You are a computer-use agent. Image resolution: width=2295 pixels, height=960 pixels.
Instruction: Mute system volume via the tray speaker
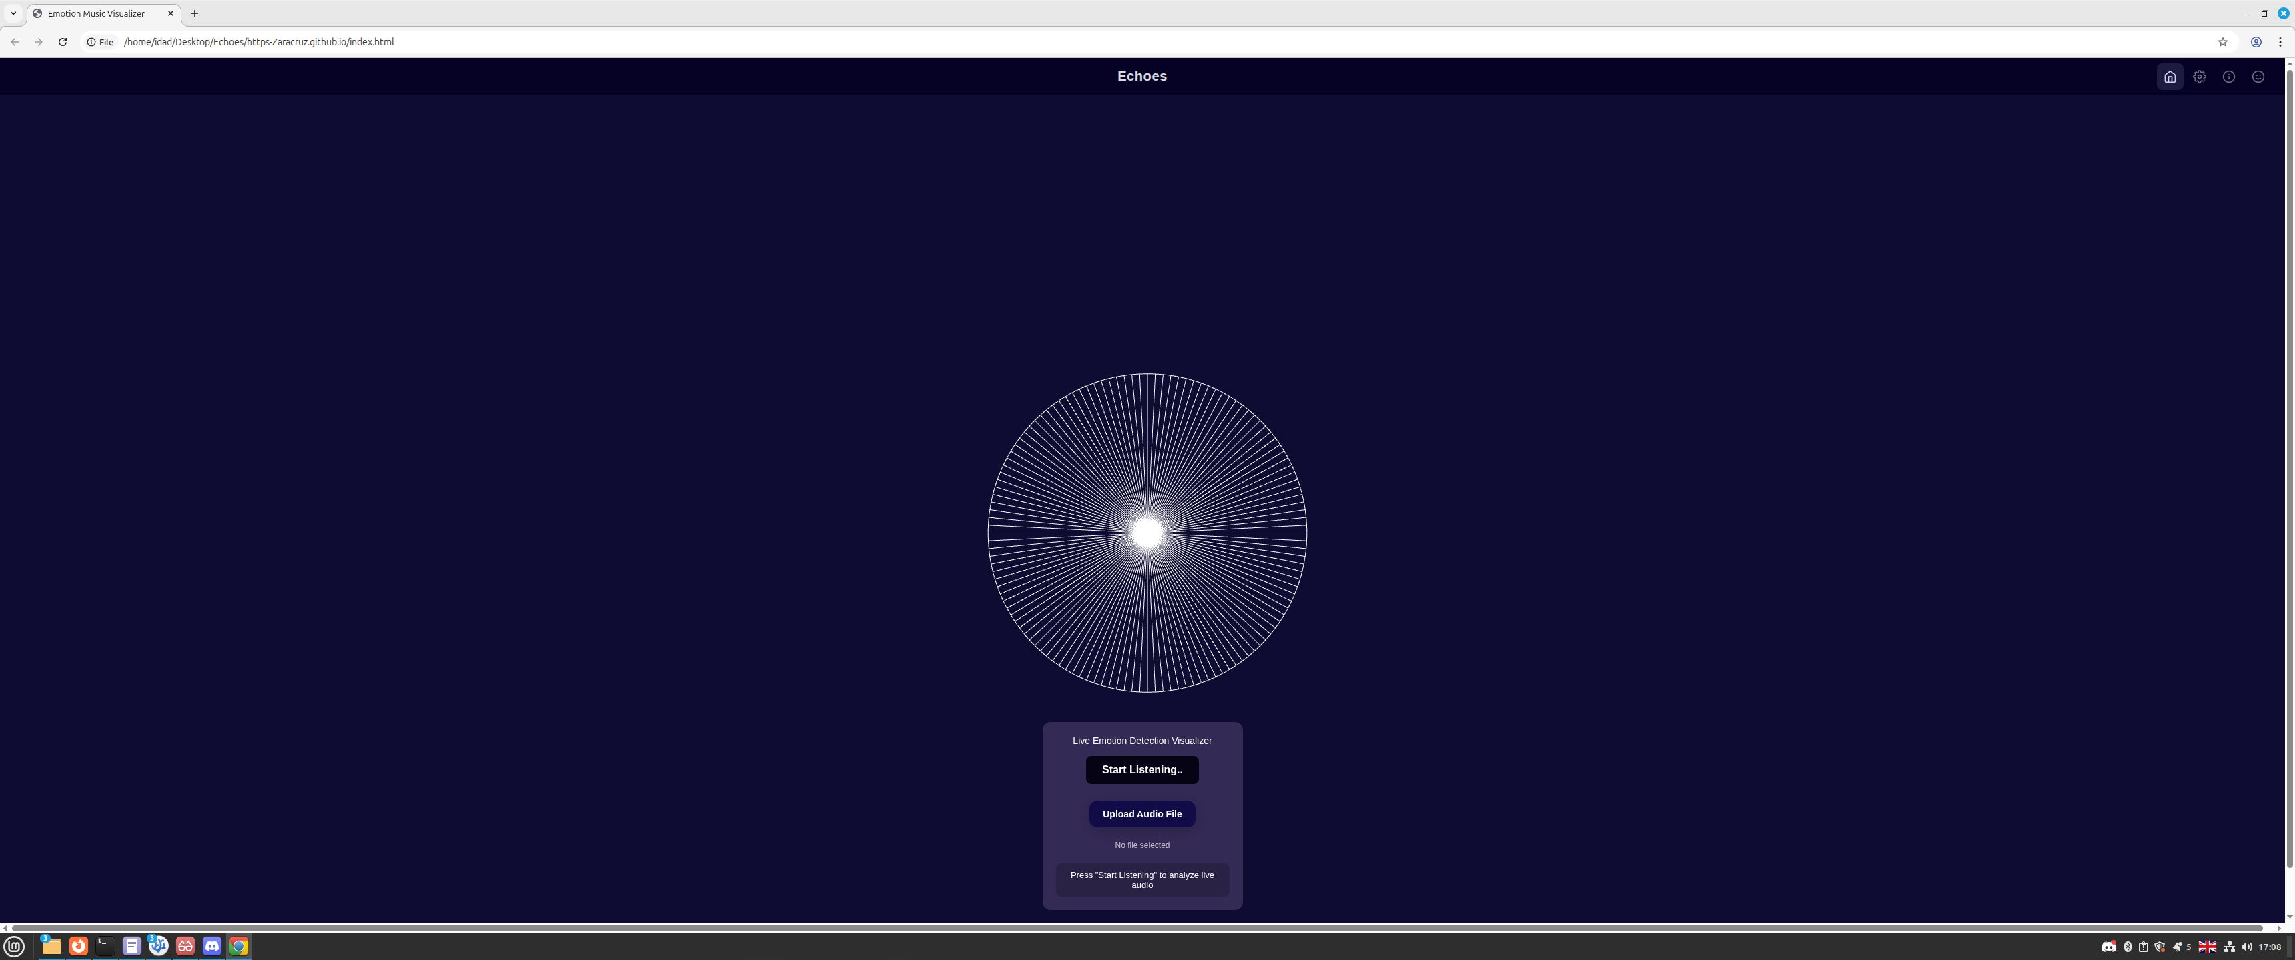pos(2247,947)
